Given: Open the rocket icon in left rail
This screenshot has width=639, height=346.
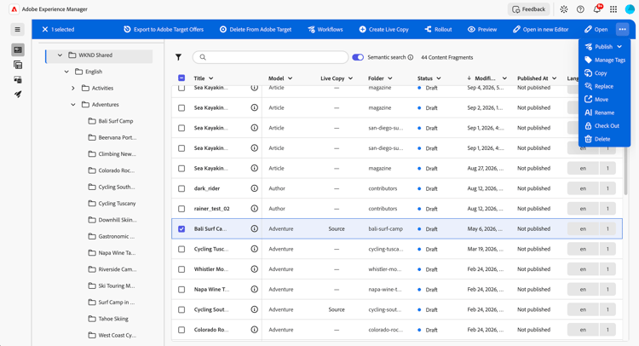Looking at the screenshot, I should point(18,94).
